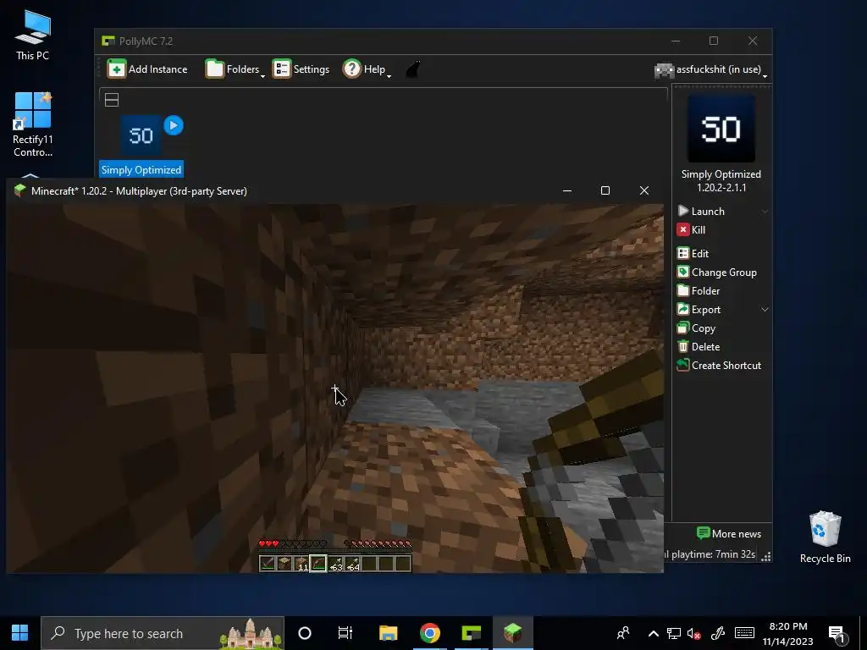Click Create Shortcut
This screenshot has height=650, width=867.
720,366
